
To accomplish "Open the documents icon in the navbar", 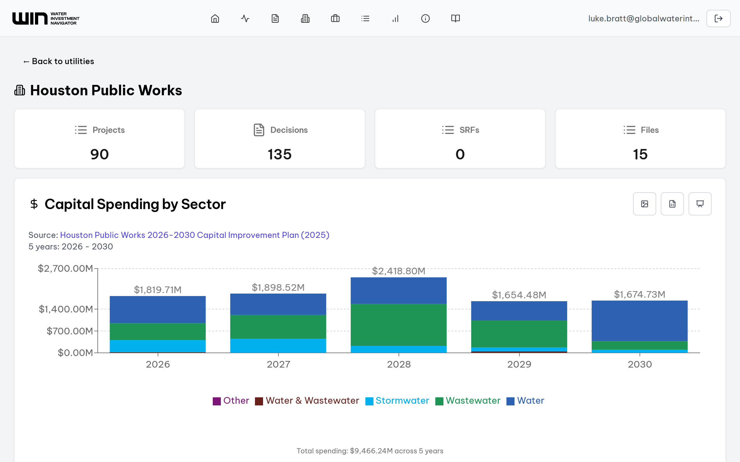I will 275,18.
